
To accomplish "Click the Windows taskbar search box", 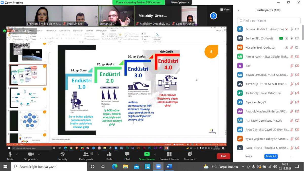I will tap(49, 166).
